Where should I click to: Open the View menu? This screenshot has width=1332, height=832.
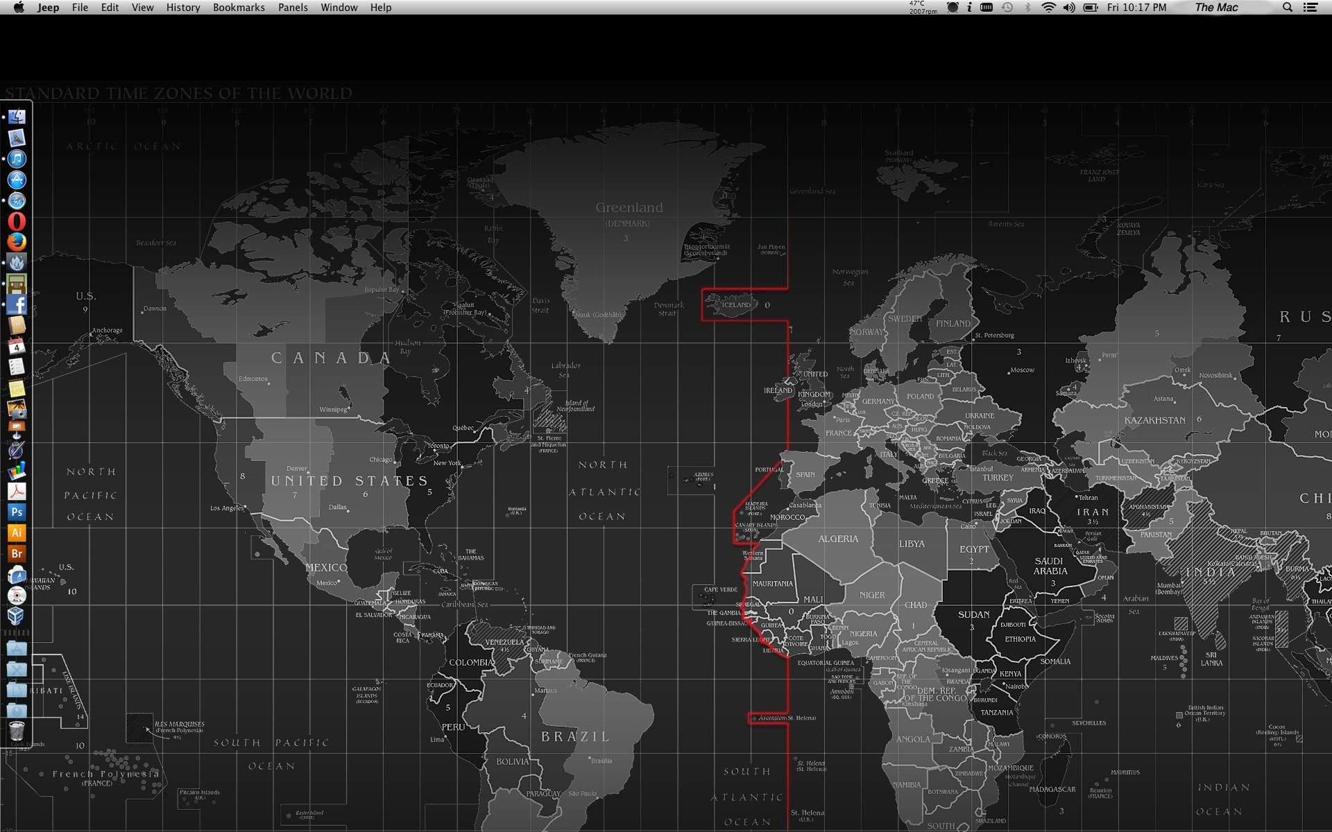pyautogui.click(x=142, y=7)
